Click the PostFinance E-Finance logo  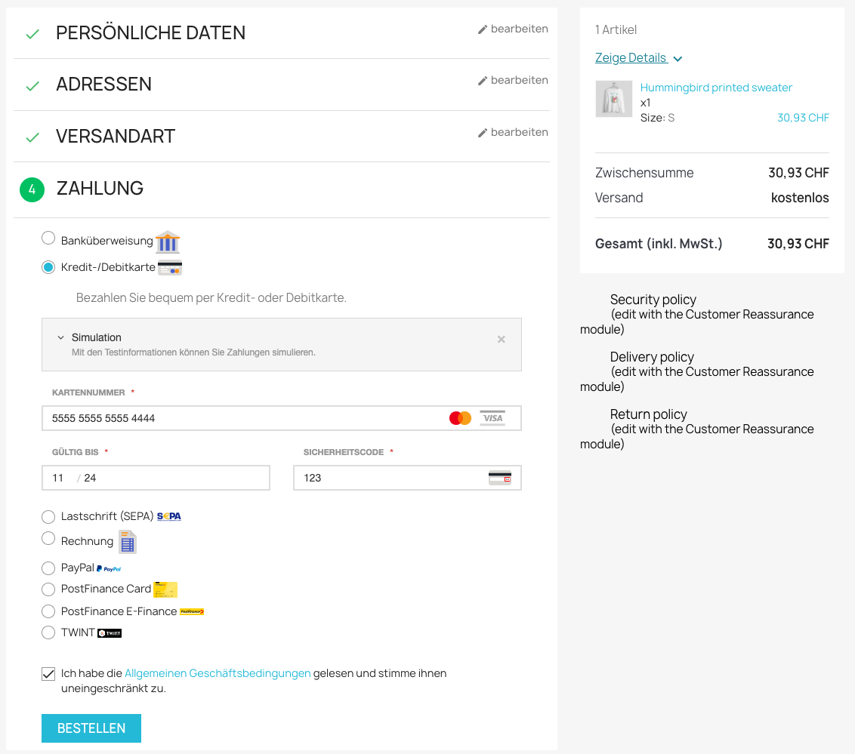click(x=191, y=611)
